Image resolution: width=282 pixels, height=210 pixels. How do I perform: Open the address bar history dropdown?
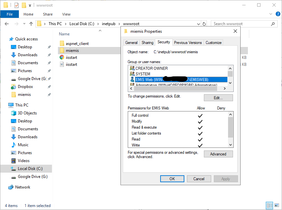pos(198,24)
